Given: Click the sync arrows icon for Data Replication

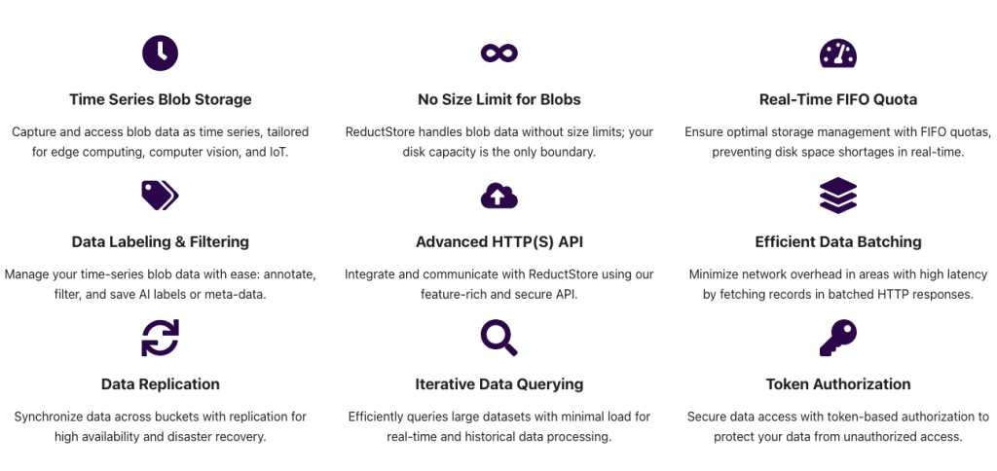Looking at the screenshot, I should (x=160, y=338).
